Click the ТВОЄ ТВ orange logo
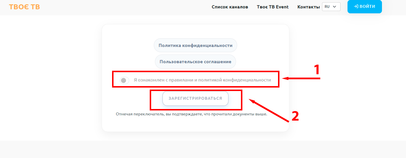Image resolution: width=406 pixels, height=158 pixels. coord(24,7)
